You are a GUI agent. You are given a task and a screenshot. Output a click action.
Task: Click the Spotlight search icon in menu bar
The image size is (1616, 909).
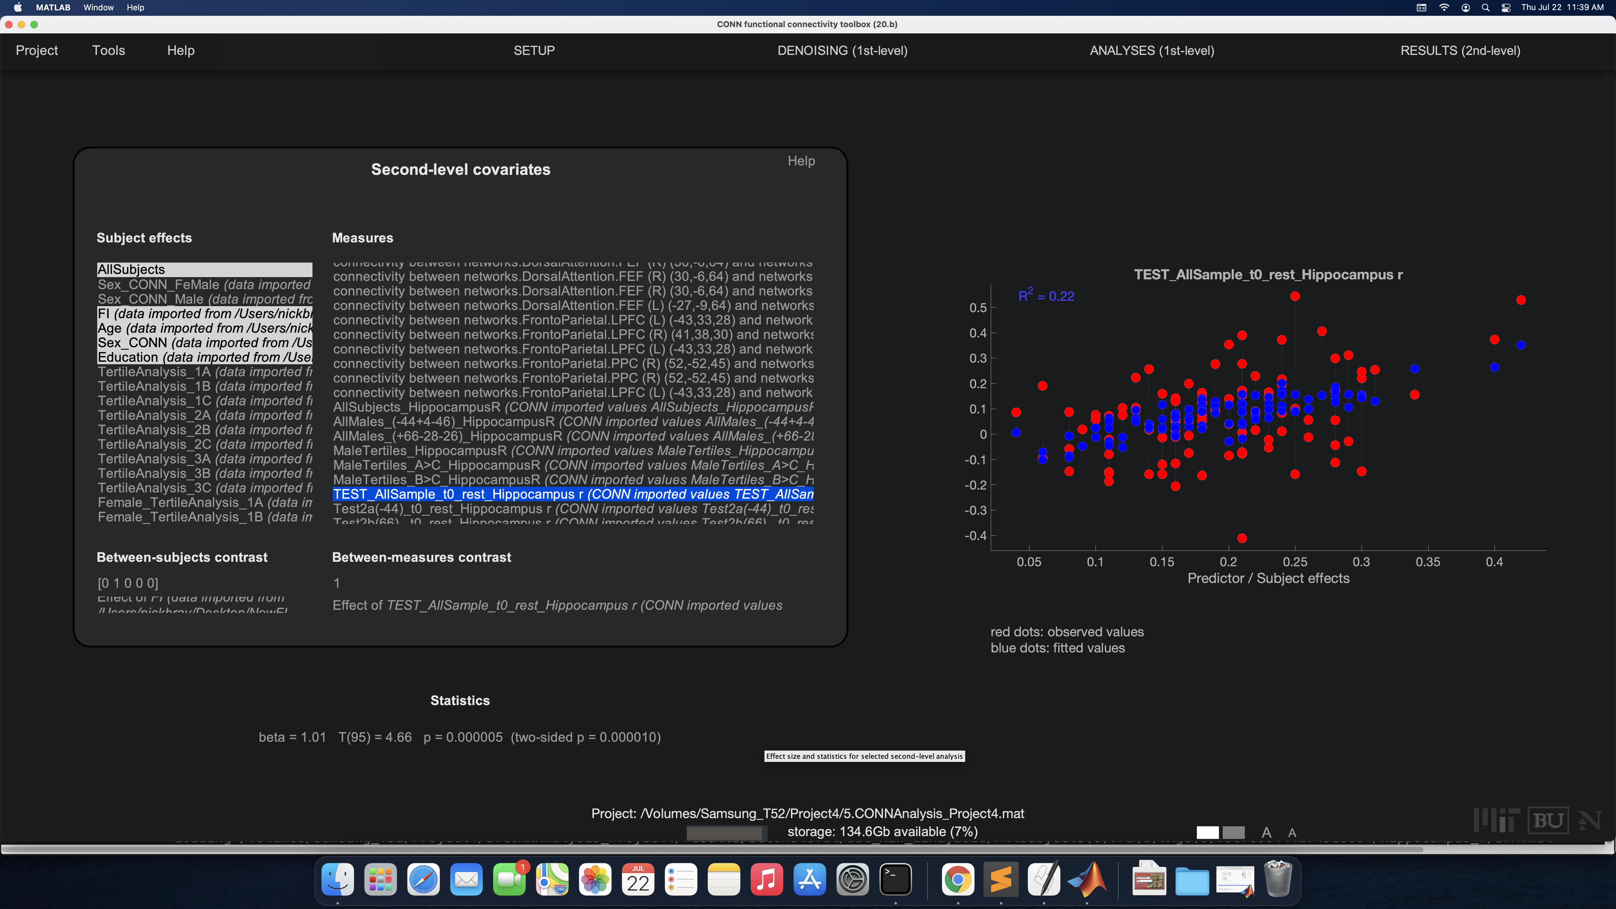pos(1485,8)
